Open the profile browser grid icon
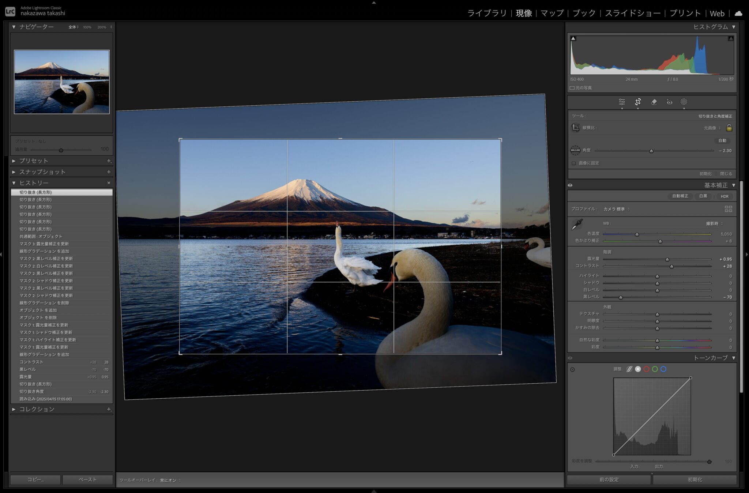This screenshot has width=749, height=493. click(x=728, y=209)
